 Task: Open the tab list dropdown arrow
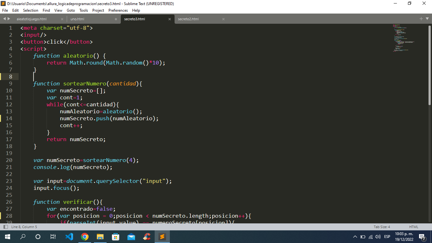427,19
